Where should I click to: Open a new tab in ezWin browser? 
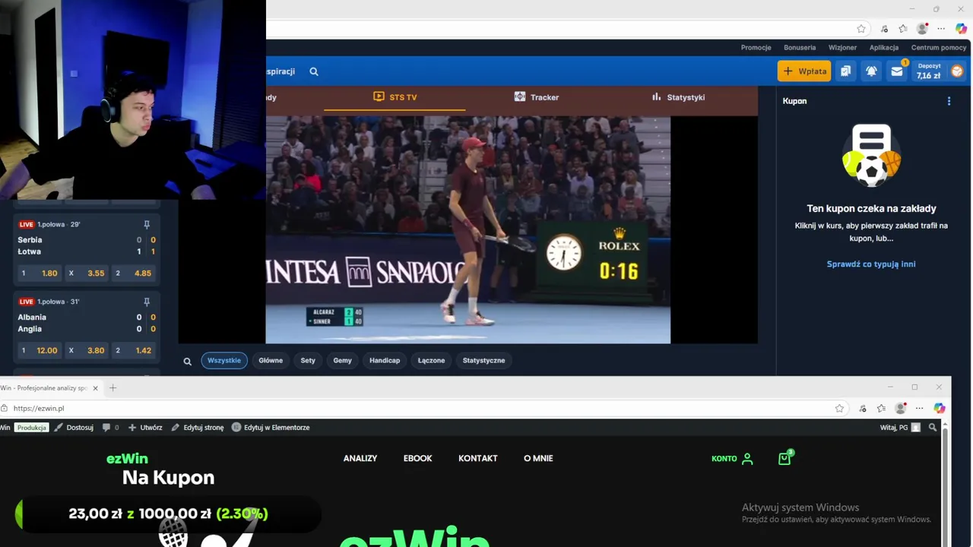(x=113, y=388)
